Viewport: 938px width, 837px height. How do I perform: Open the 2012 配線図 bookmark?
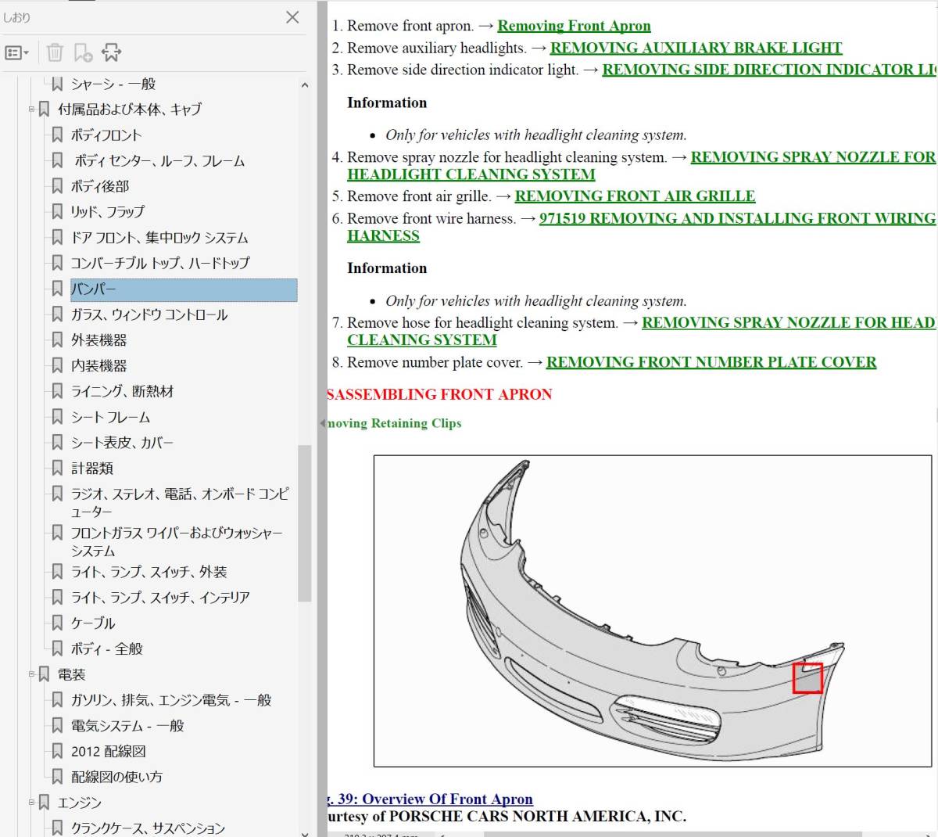pos(109,751)
